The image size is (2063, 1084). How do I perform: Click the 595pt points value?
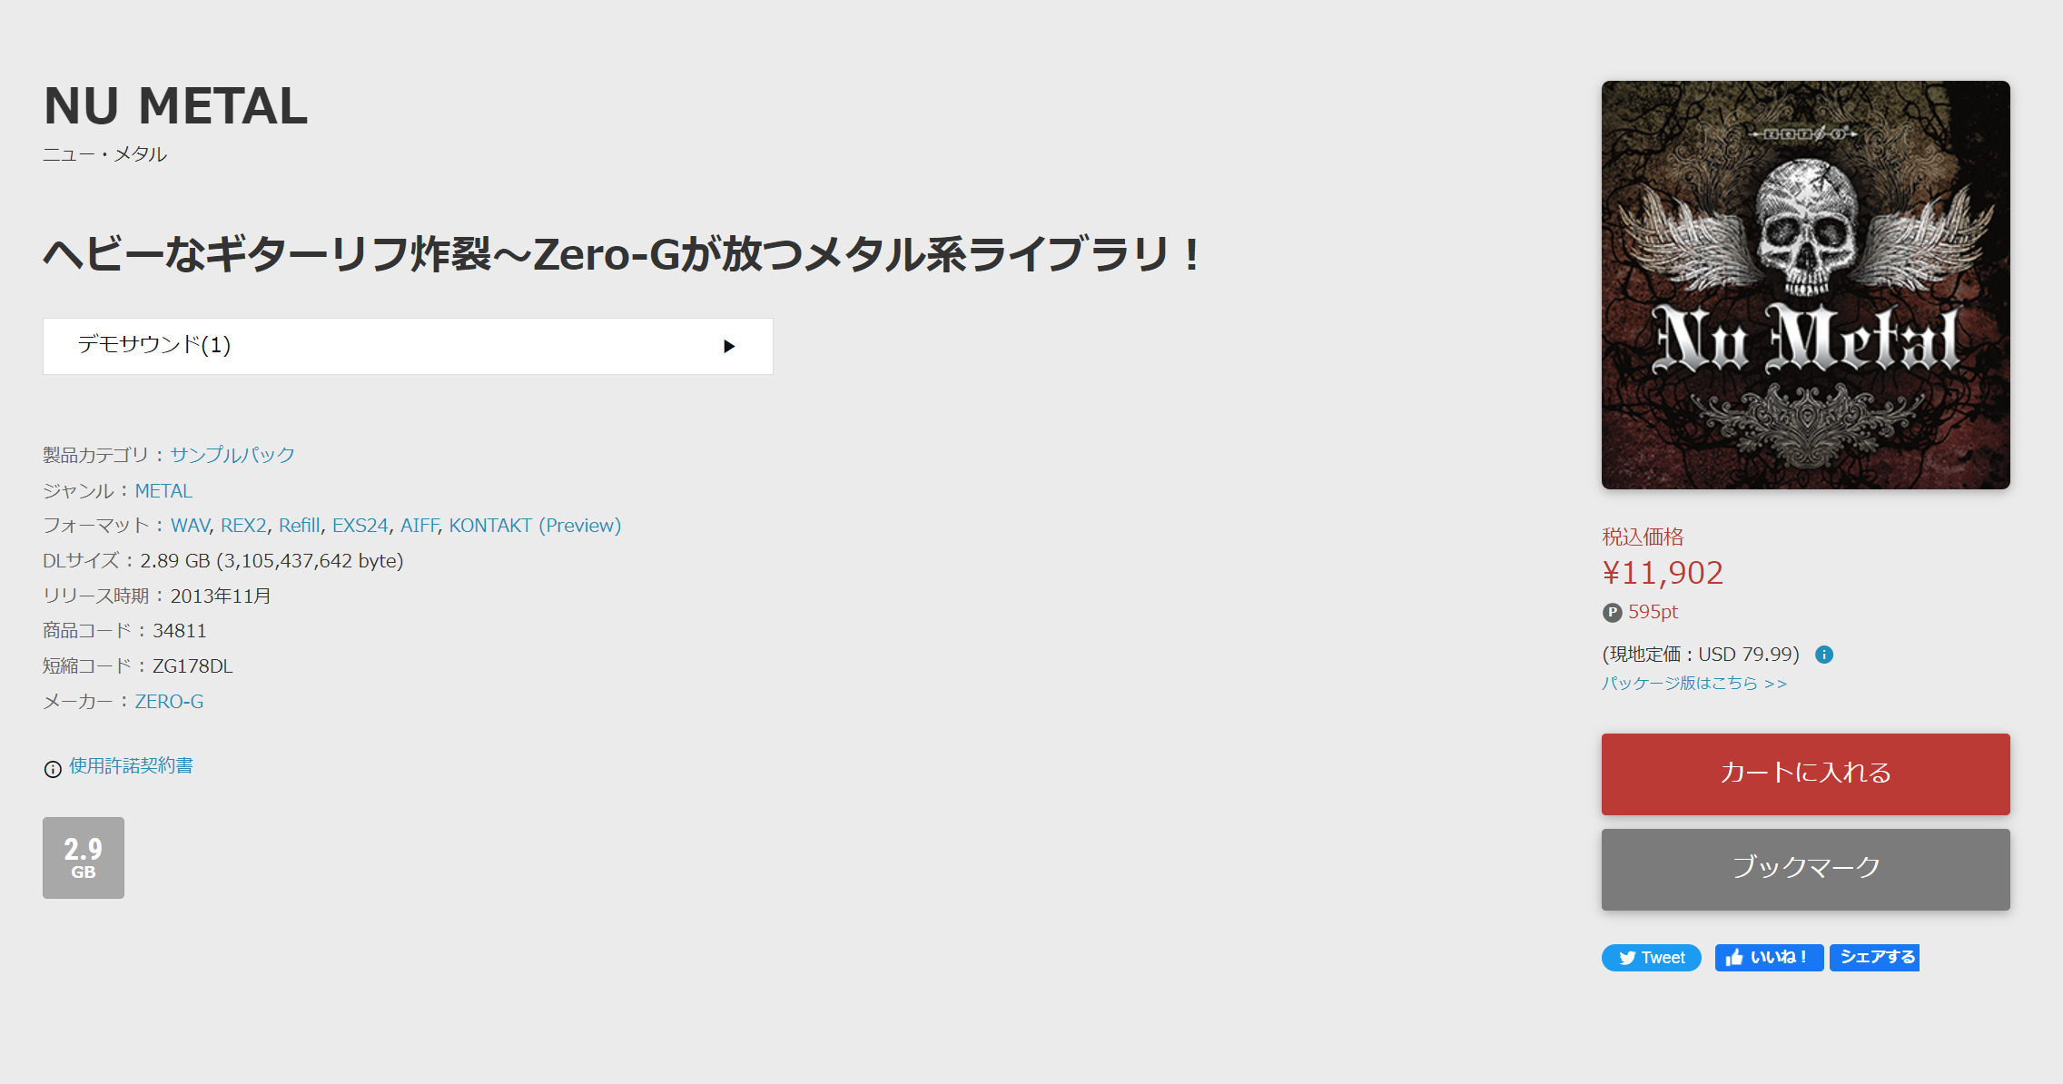[1653, 612]
